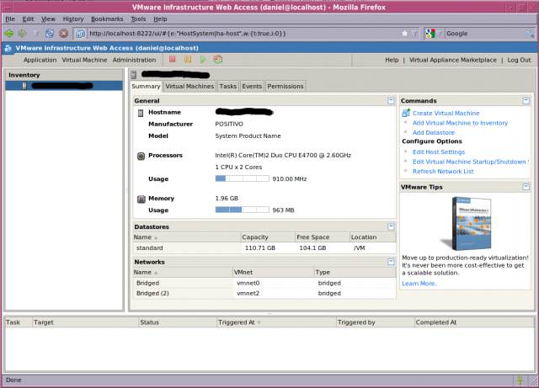The height and width of the screenshot is (388, 539).
Task: Click the Learn More link
Action: (x=419, y=284)
